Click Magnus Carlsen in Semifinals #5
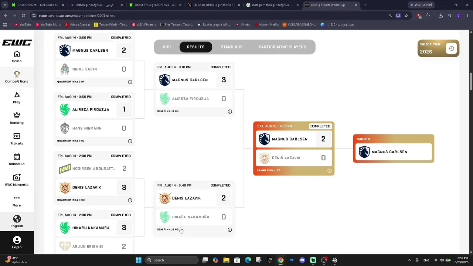This screenshot has width=473, height=266. (x=194, y=80)
